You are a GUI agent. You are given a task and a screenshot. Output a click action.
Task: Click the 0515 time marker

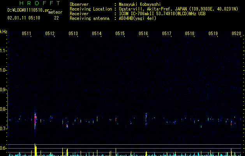coord(120,34)
